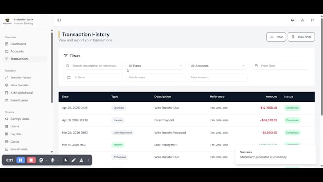Click the Wire Transfer Received description
This screenshot has height=182, width=323.
[170, 133]
